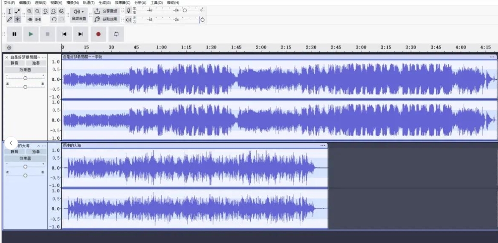Silence audio selection icon

(x=38, y=19)
